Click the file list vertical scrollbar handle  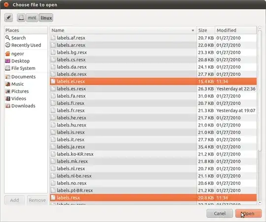pos(260,91)
